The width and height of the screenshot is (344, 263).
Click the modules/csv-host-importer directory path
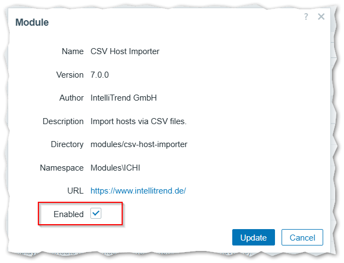[x=139, y=144]
